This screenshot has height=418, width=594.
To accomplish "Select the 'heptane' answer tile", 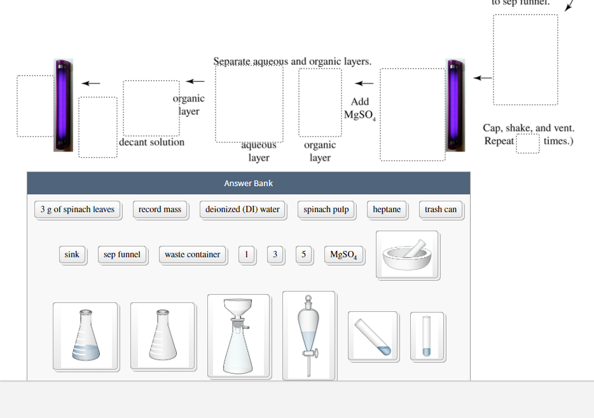I will coord(387,209).
